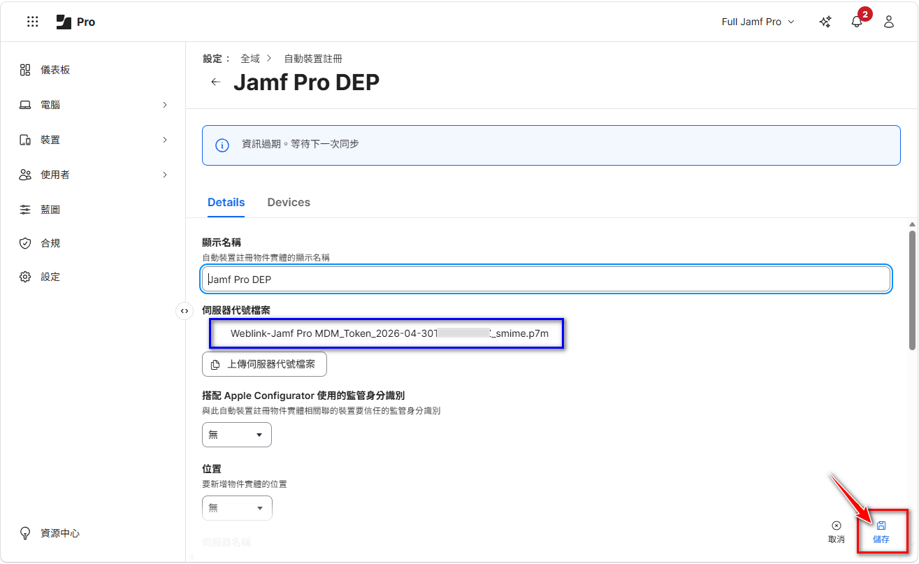Open 儀表板 dashboard in sidebar

(55, 70)
